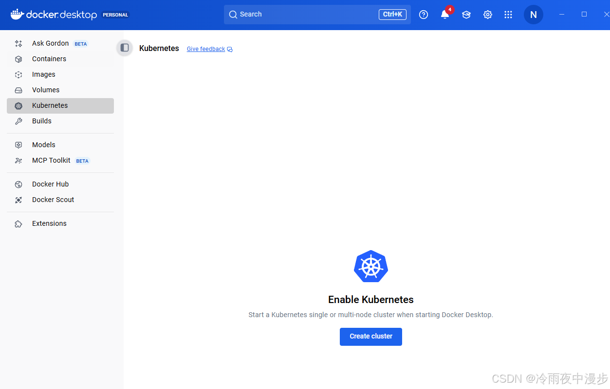Click the Containers cube icon
Screen dimensions: 610x389
18,59
